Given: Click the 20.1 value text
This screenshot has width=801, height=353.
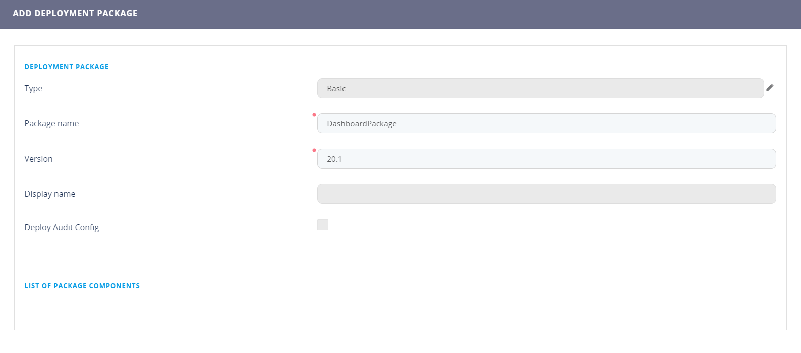Looking at the screenshot, I should pos(334,159).
